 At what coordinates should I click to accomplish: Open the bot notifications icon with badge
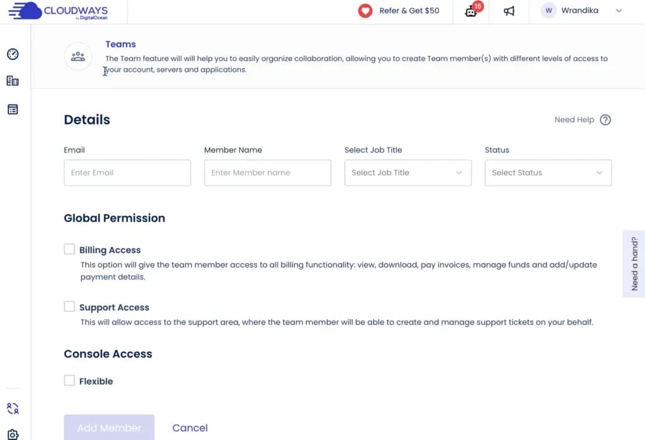(471, 11)
